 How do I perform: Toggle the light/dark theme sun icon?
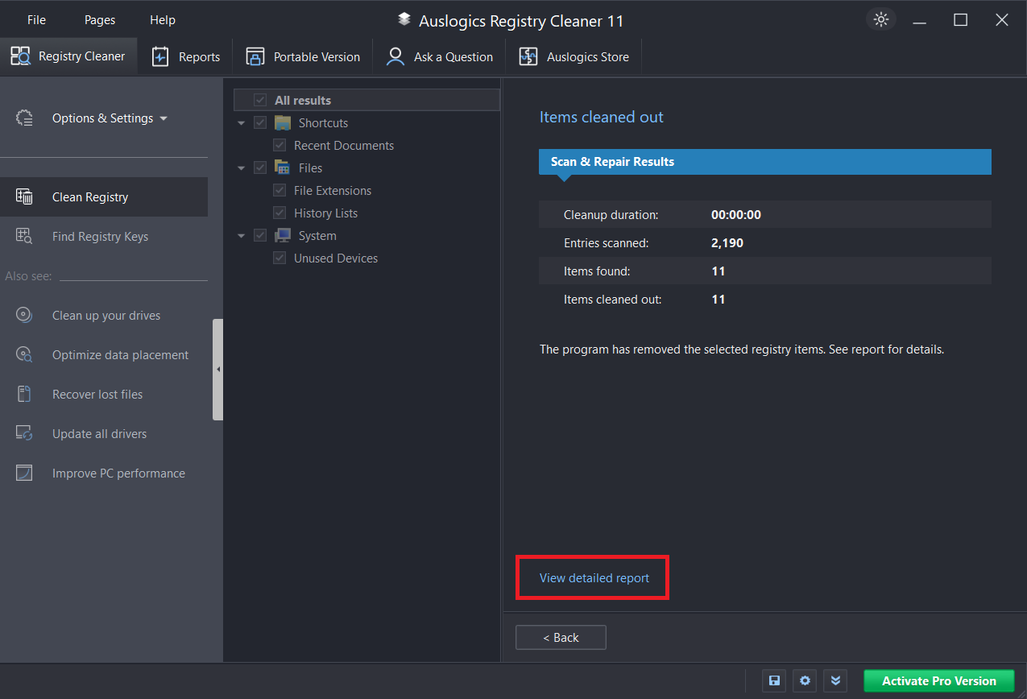(x=881, y=20)
